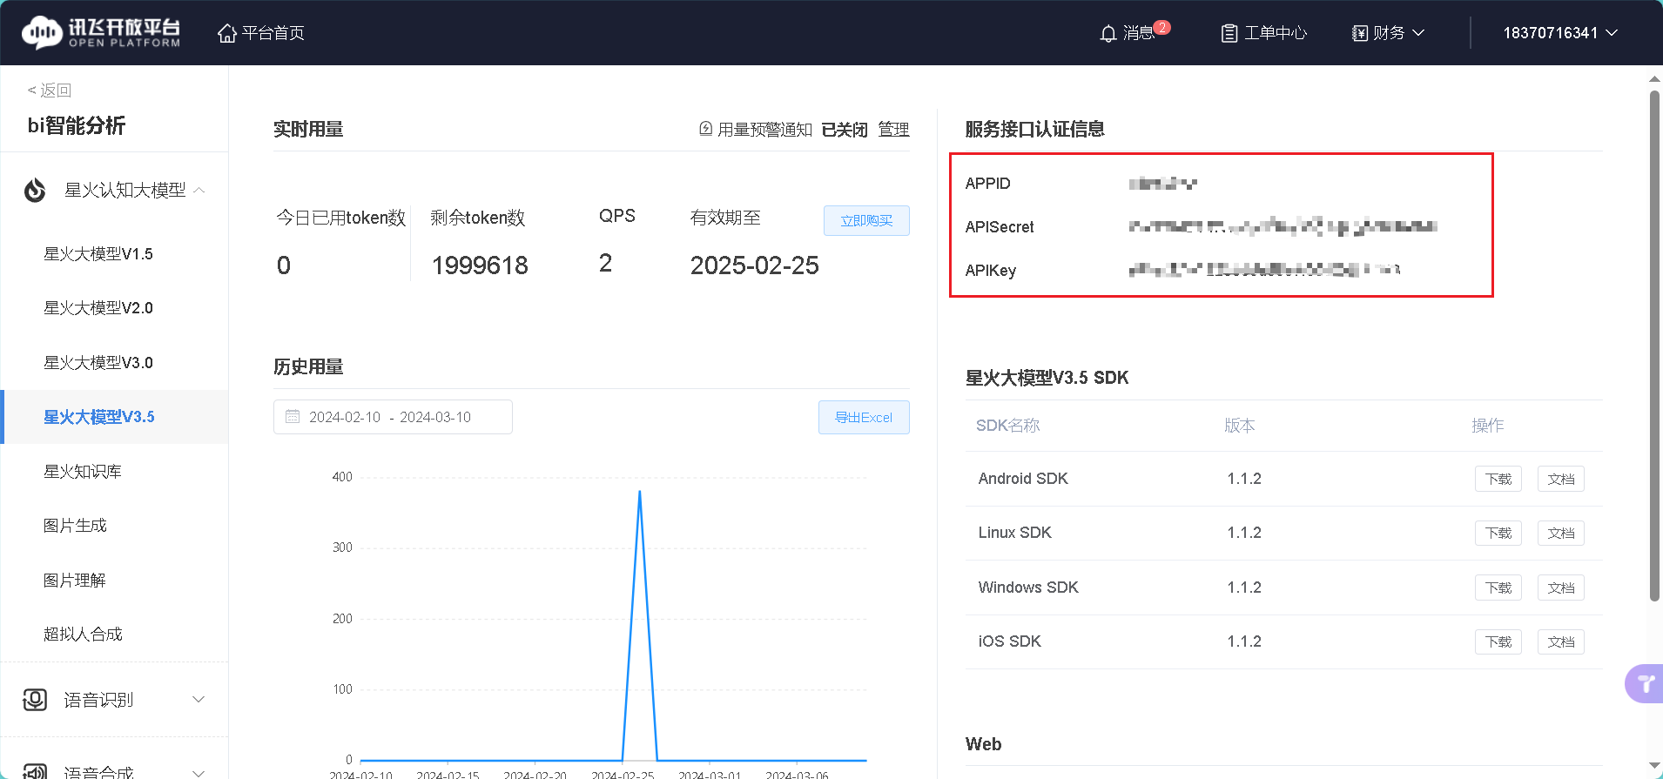Open docs for Linux SDK

[1561, 533]
